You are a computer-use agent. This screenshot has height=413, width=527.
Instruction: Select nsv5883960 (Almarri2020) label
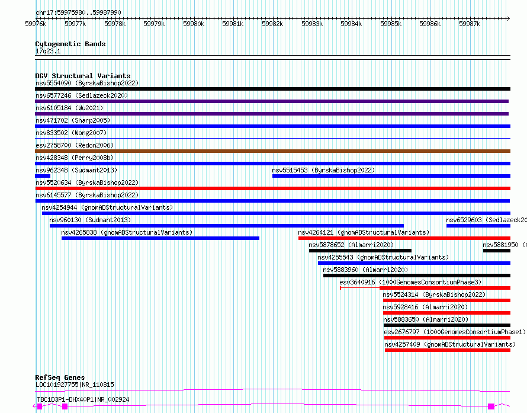[x=365, y=270]
